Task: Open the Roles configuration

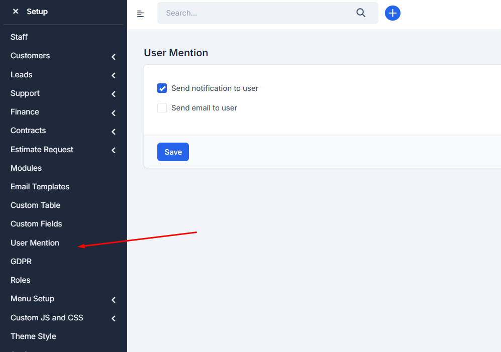Action: [x=21, y=280]
